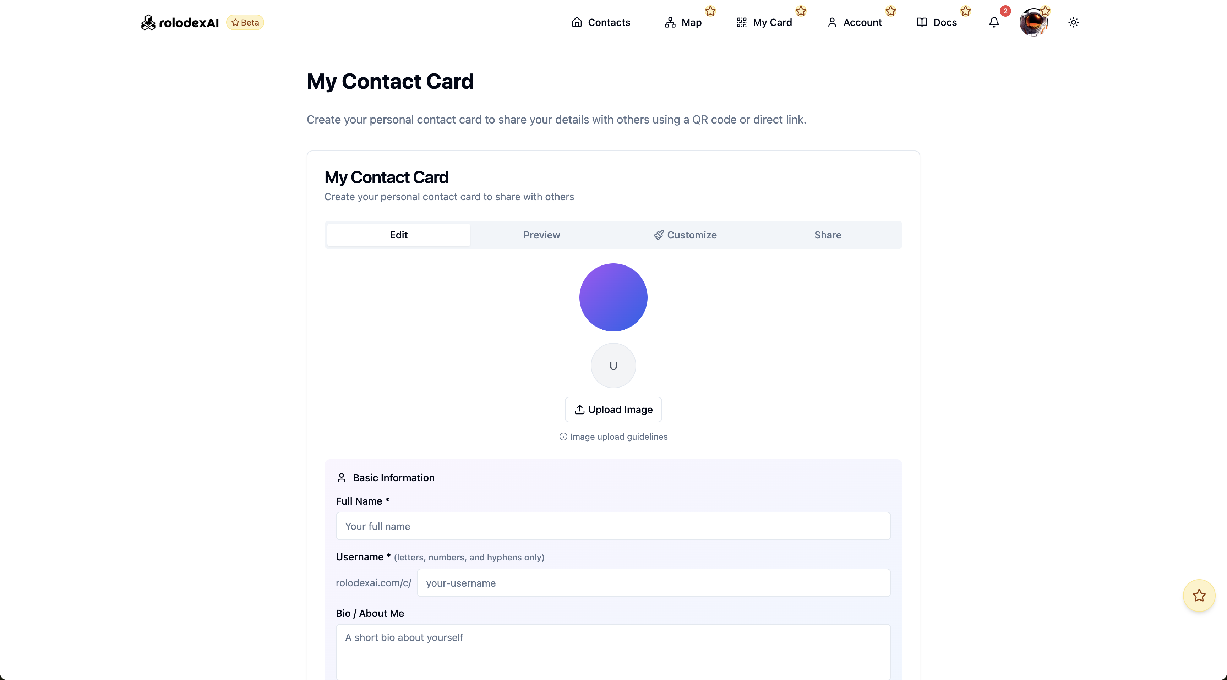The image size is (1227, 680).
Task: Click the info icon beside Image upload guidelines
Action: pyautogui.click(x=563, y=436)
